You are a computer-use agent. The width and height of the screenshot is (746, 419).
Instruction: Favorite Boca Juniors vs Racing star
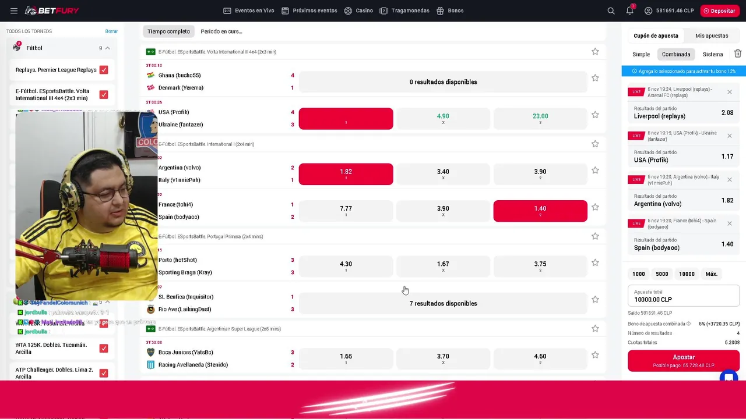pos(595,355)
